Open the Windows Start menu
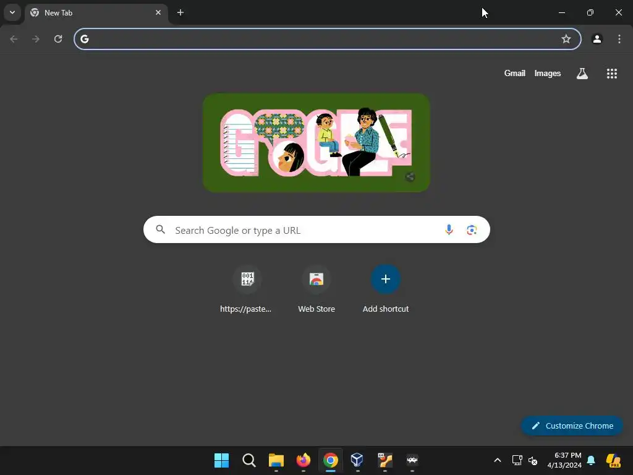 coord(221,460)
